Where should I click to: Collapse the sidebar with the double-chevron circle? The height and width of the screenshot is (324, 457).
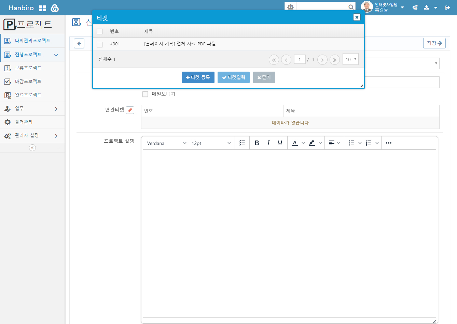point(32,148)
